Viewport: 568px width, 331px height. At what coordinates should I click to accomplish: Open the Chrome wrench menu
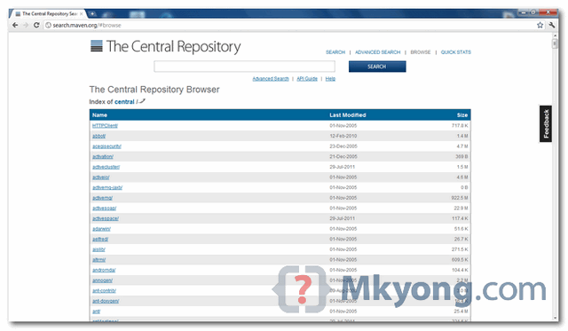552,25
